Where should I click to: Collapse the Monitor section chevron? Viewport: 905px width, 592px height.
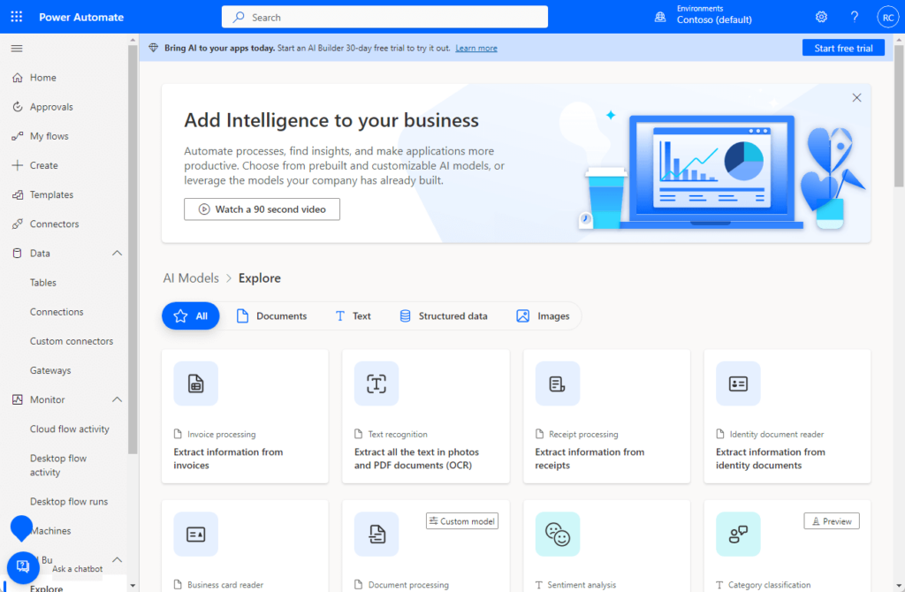[118, 399]
